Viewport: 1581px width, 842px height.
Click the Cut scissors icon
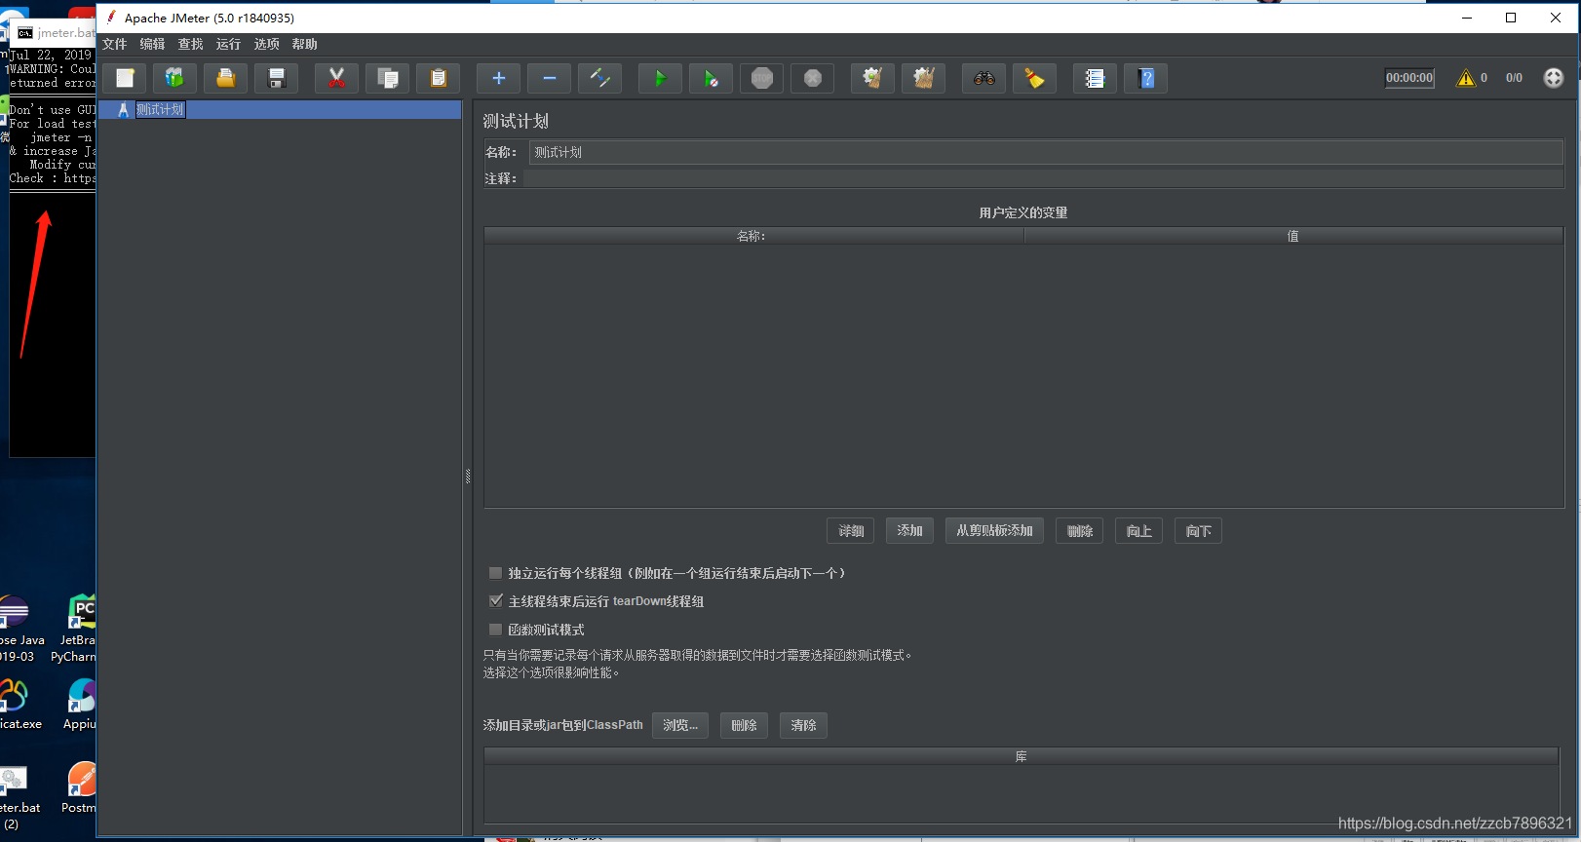point(336,78)
